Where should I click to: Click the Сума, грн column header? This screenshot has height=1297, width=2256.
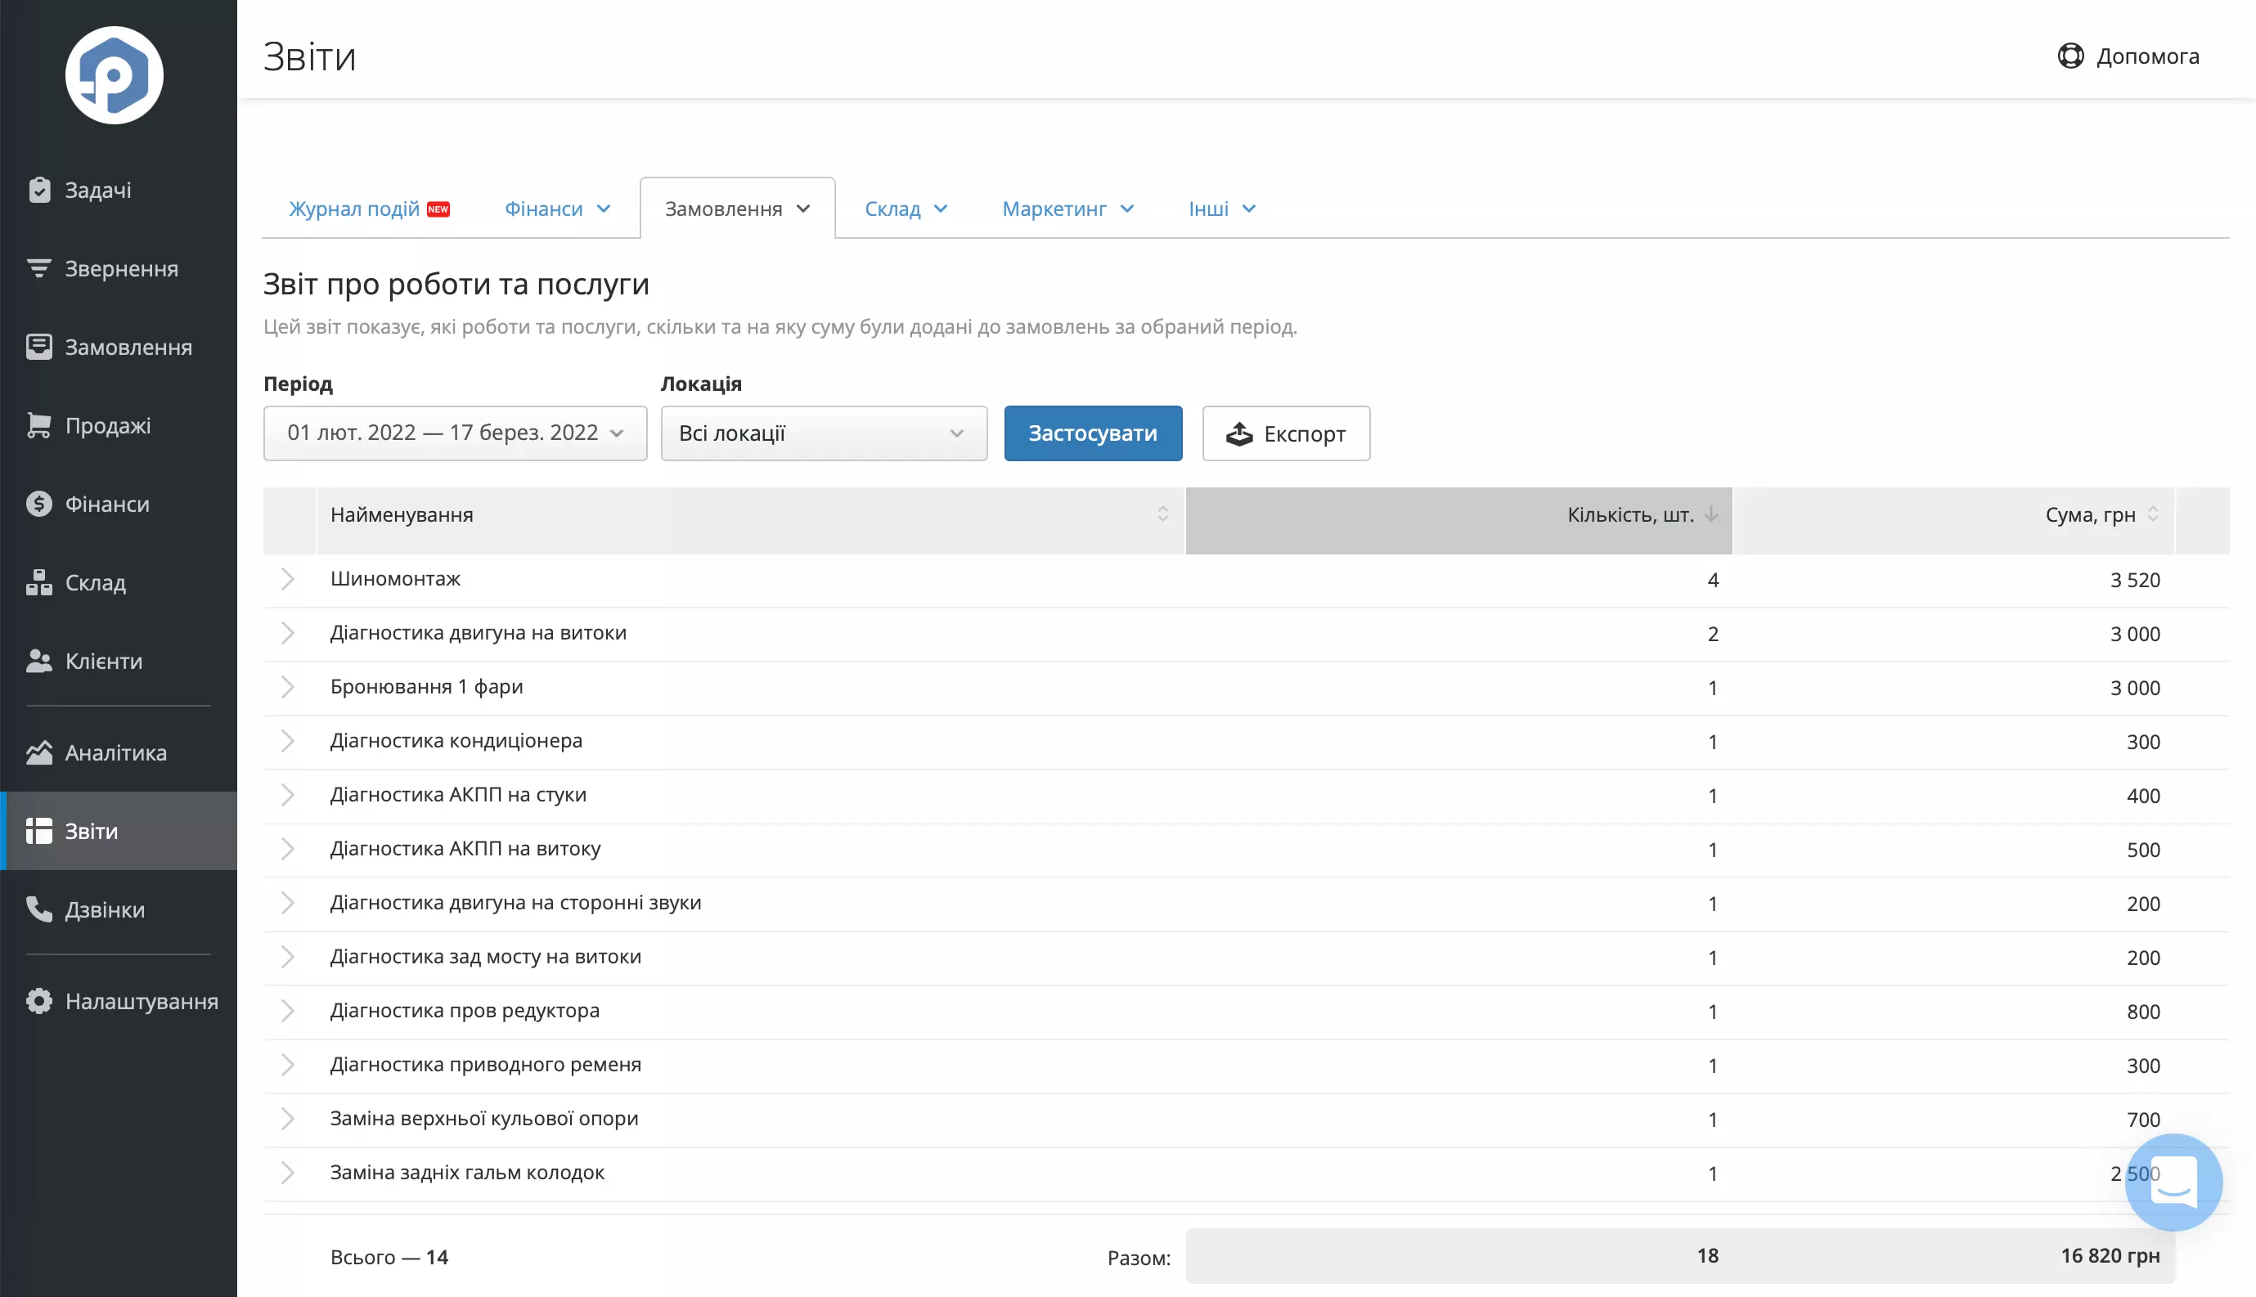click(x=1954, y=520)
